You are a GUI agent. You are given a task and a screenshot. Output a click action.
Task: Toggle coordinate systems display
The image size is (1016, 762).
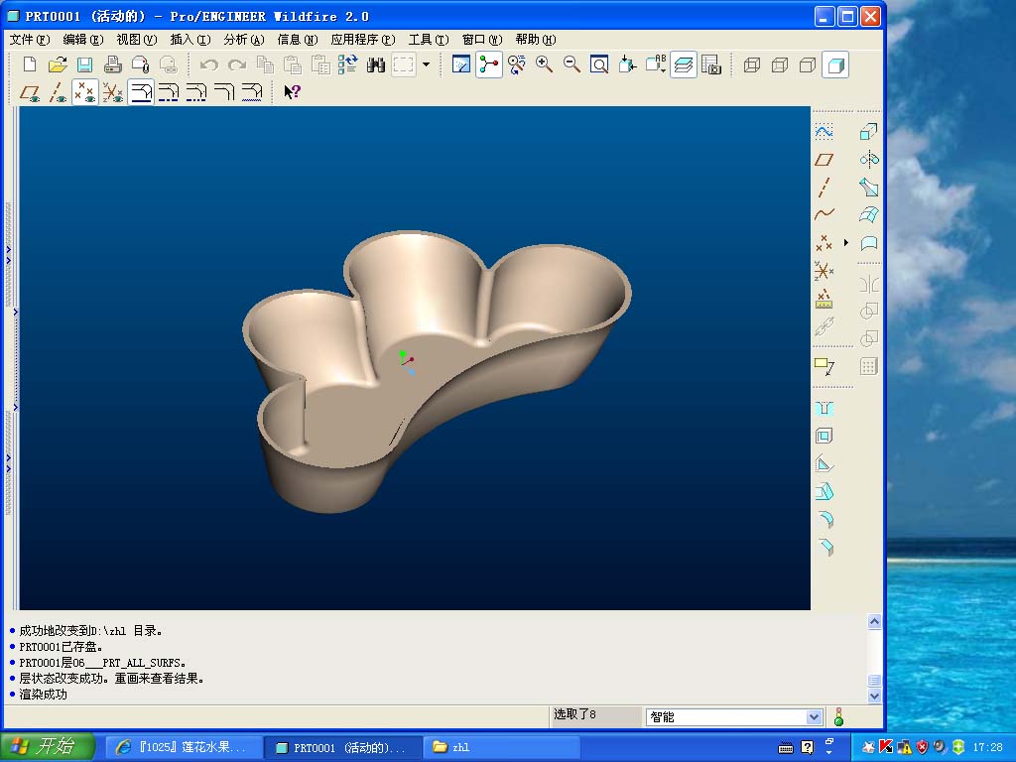coord(113,92)
